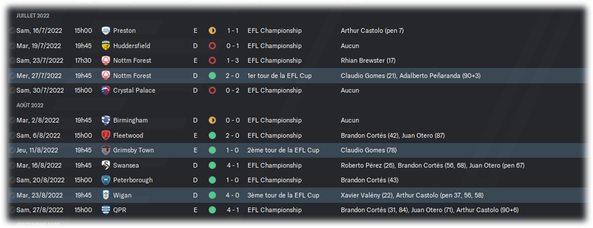This screenshot has width=593, height=228.
Task: Toggle the check mark beside Sam, 27/8/2022
Action: pos(12,210)
